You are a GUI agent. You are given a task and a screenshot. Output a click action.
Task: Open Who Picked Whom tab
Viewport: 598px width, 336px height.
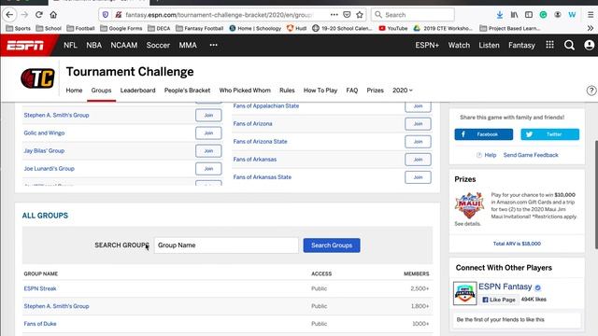click(245, 91)
